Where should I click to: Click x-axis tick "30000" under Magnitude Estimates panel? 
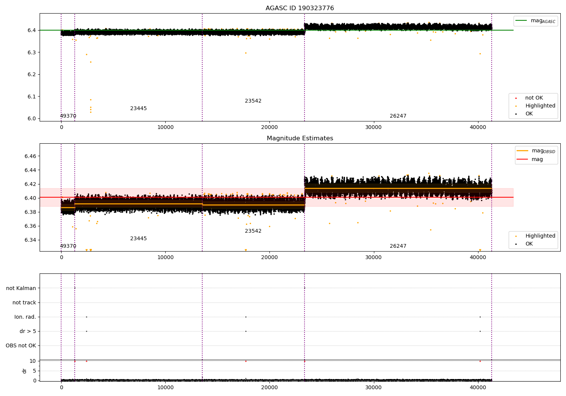[374, 258]
